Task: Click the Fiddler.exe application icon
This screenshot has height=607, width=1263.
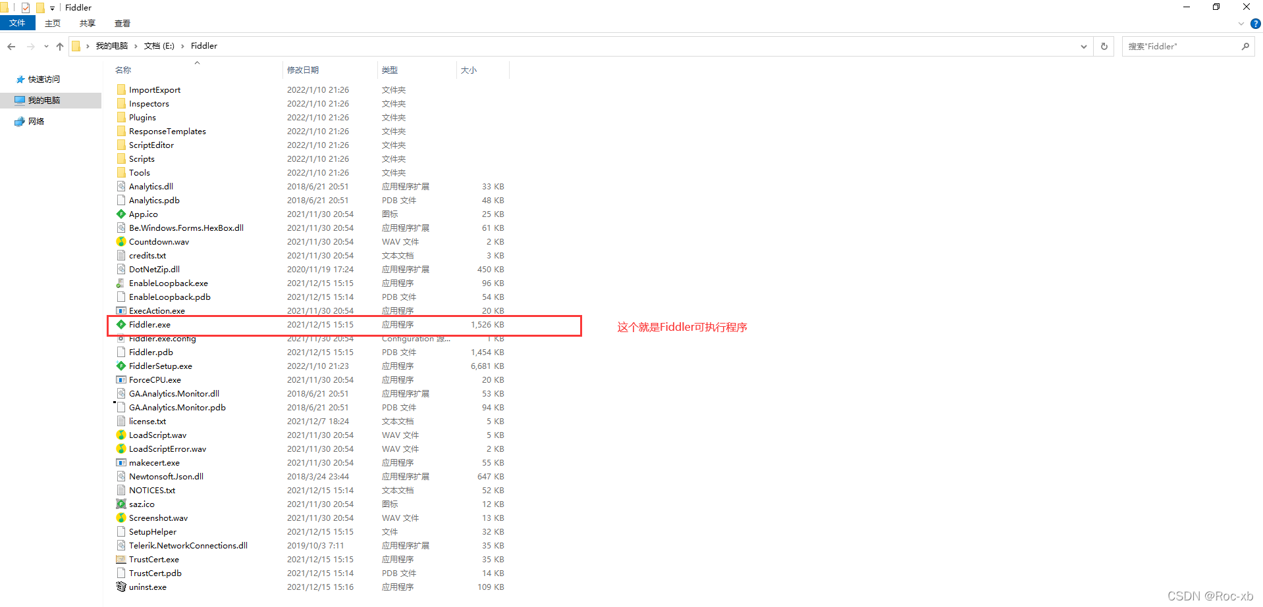Action: [x=121, y=324]
